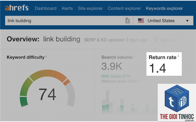This screenshot has height=122, width=196.
Task: Open Return rate info tooltip icon
Action: click(178, 56)
